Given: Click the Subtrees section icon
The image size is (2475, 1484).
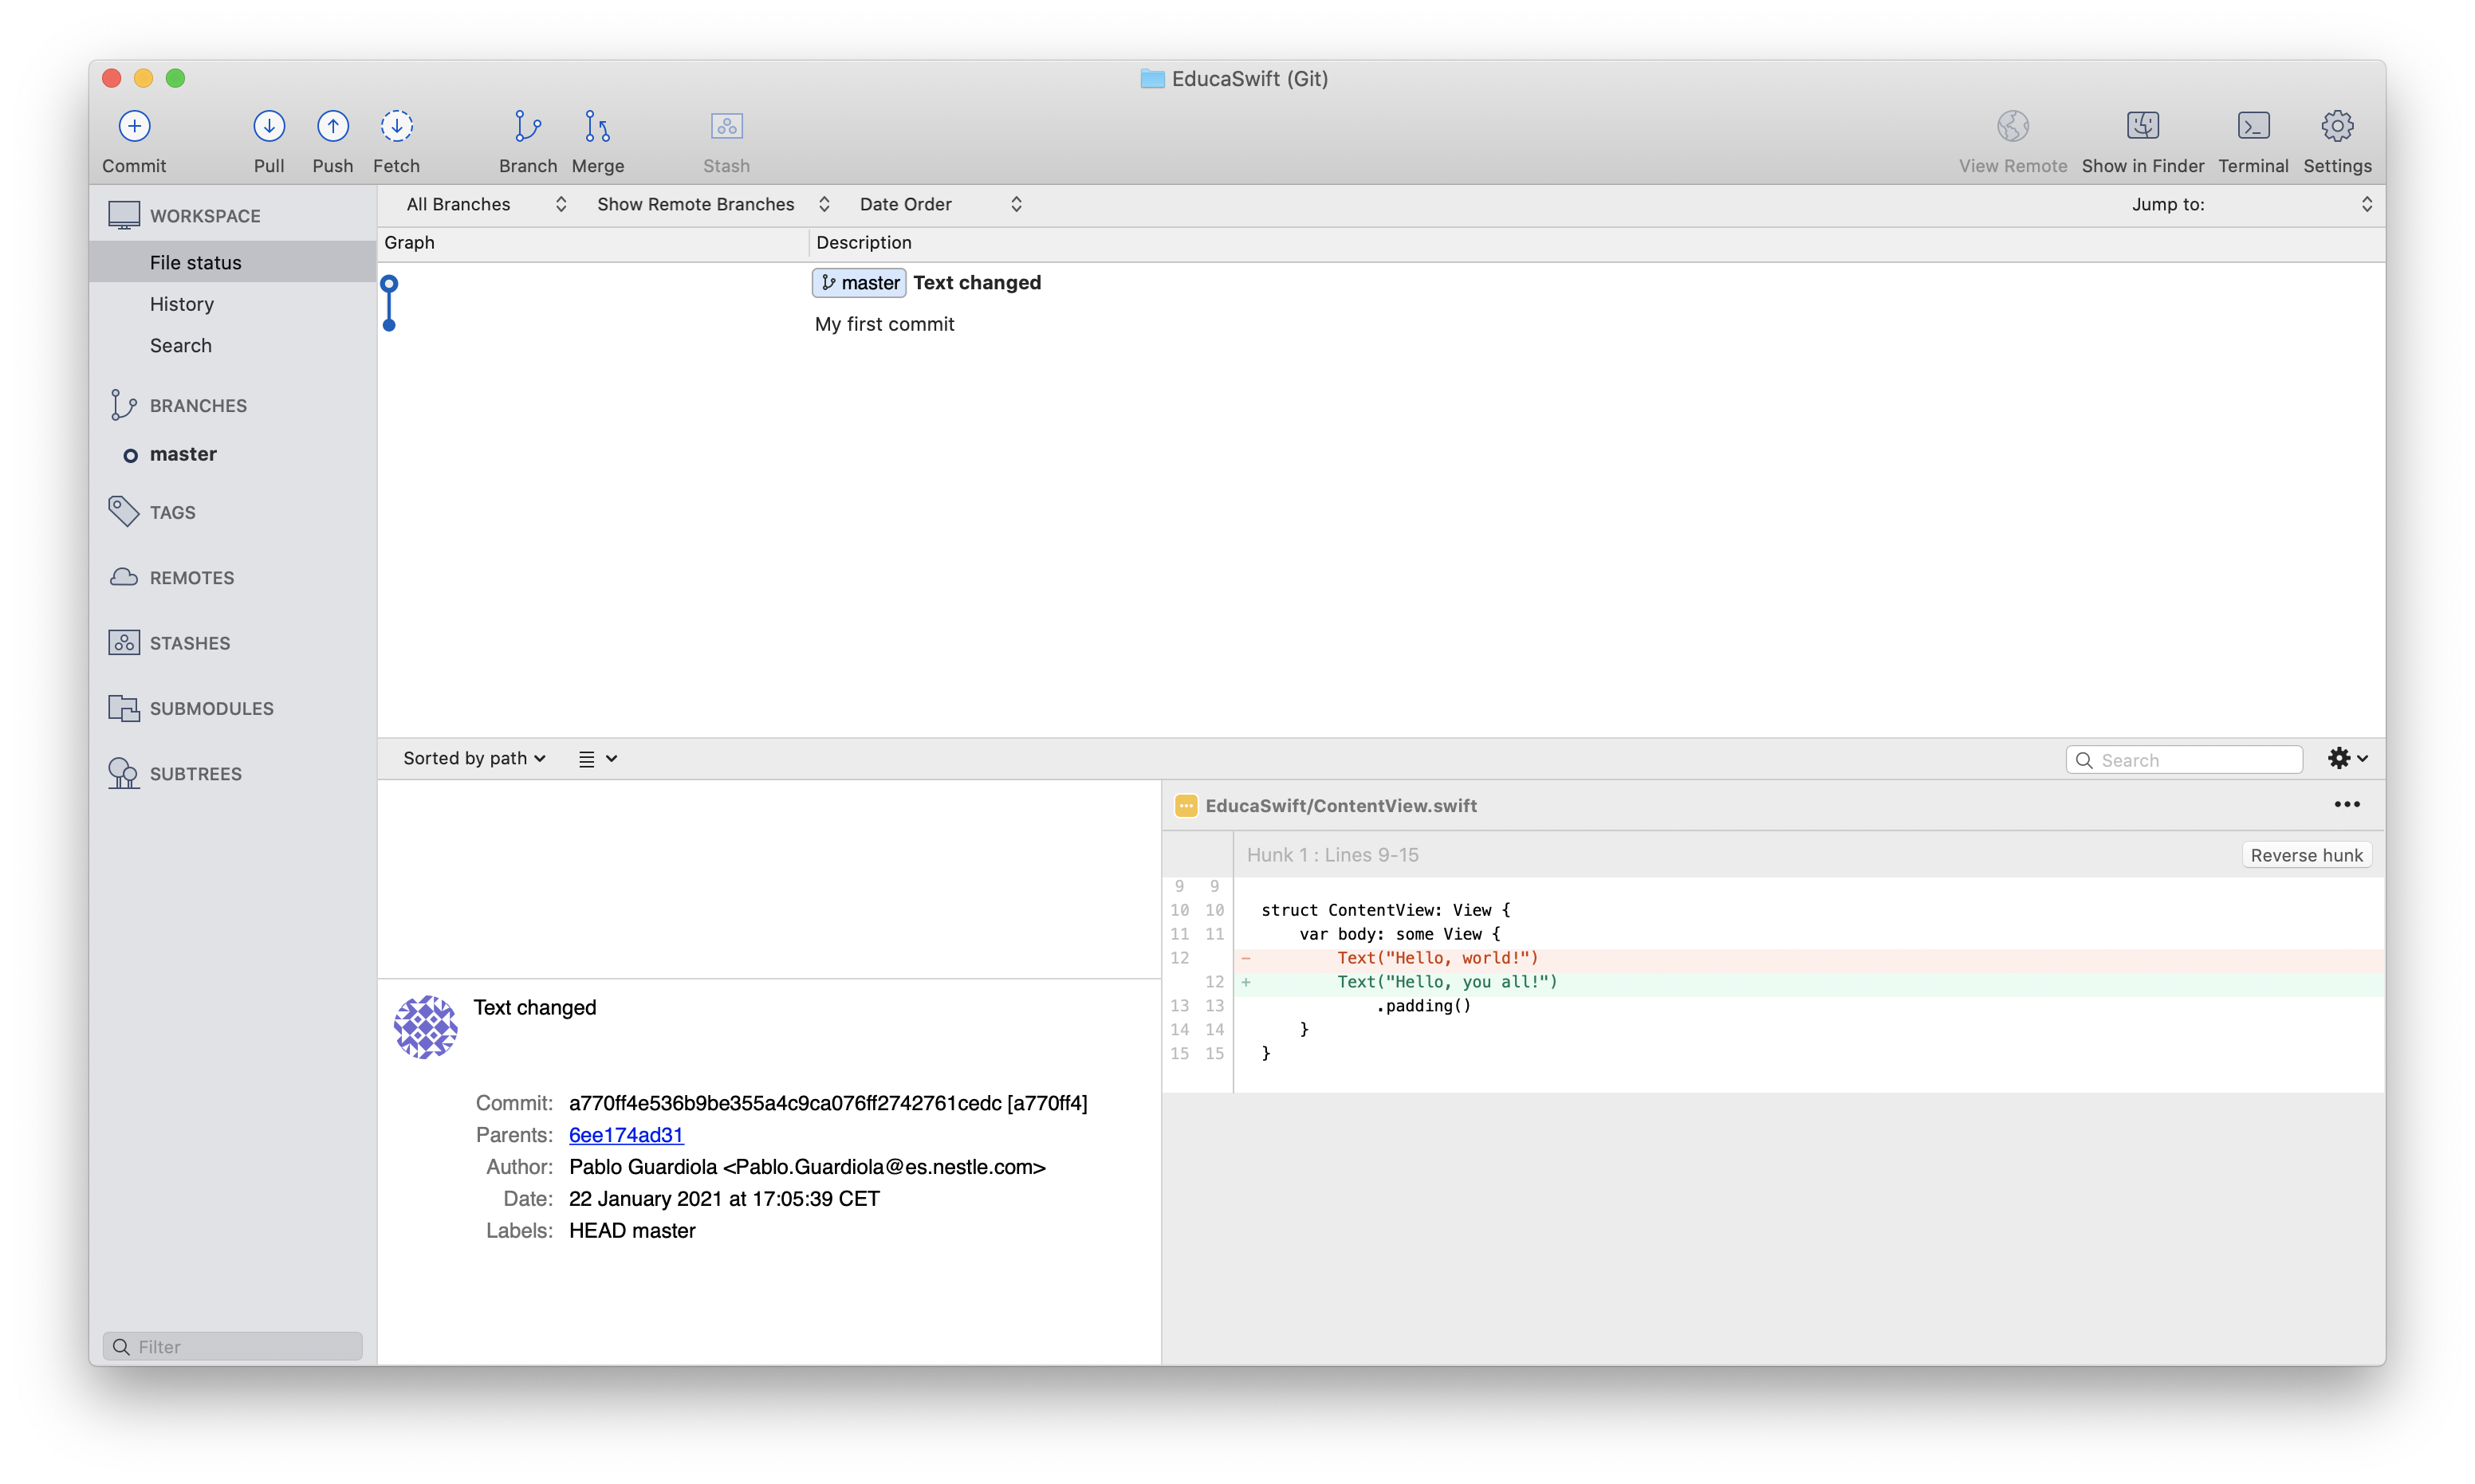Looking at the screenshot, I should pos(124,773).
